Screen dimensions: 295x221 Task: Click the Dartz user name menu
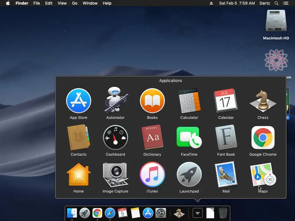pyautogui.click(x=265, y=3)
